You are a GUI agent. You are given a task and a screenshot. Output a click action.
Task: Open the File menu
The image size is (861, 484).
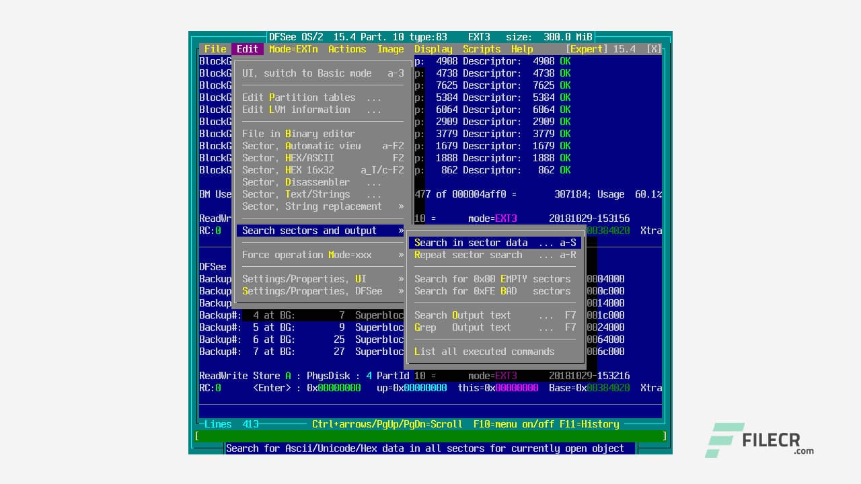(x=215, y=48)
